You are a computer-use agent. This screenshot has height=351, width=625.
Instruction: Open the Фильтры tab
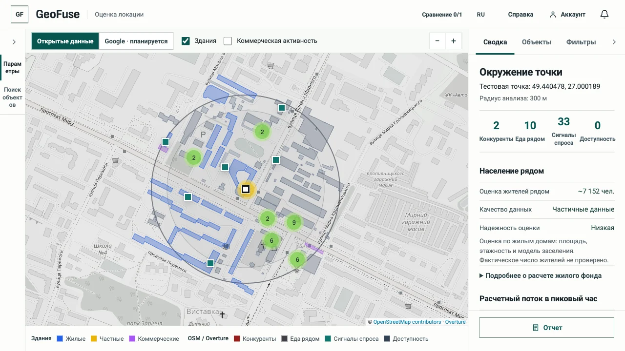581,42
